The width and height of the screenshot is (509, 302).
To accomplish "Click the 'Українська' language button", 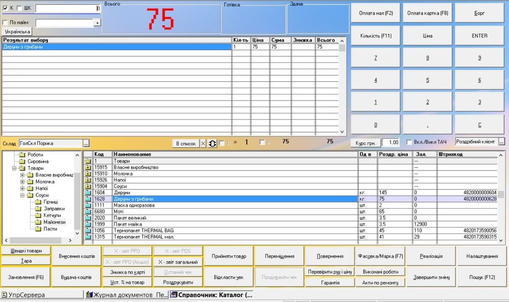I will pos(17,31).
